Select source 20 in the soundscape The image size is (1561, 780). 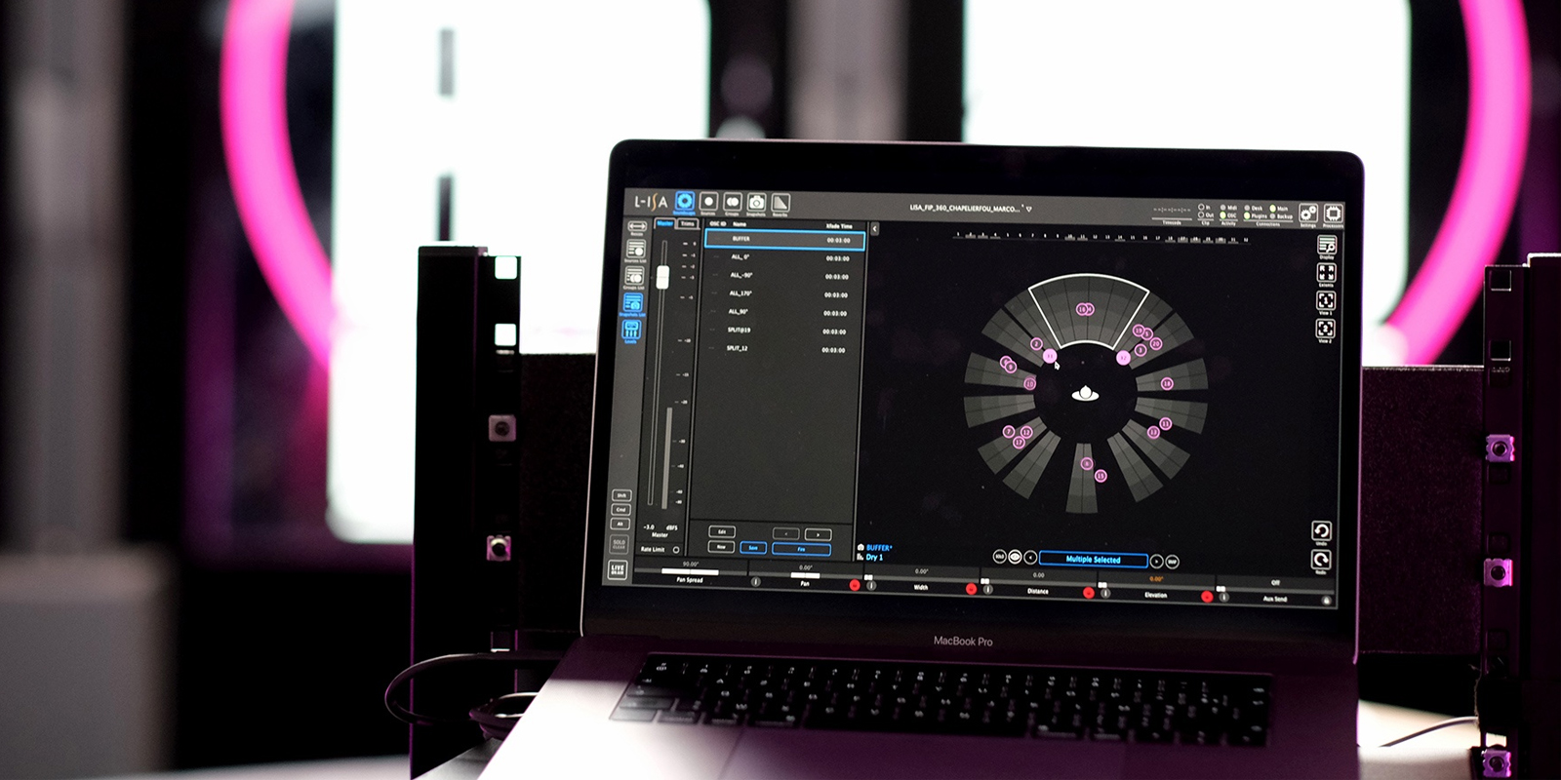[1156, 344]
